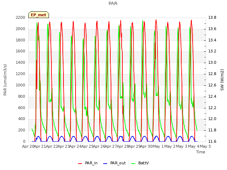
Task: Click the Apr 26 tick label
Action: [x=99, y=146]
